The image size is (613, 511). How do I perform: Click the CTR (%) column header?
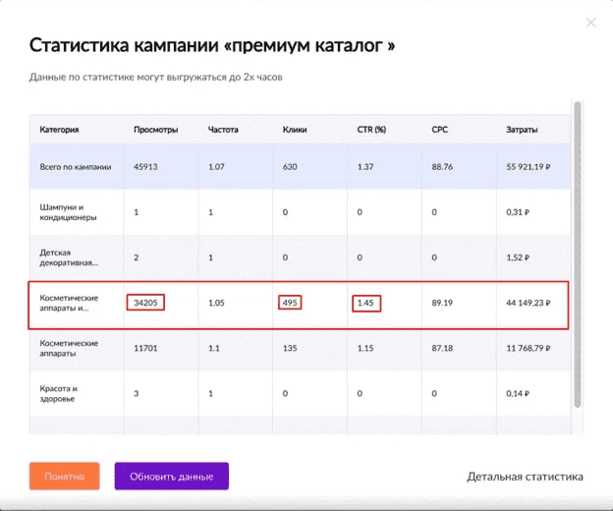371,130
